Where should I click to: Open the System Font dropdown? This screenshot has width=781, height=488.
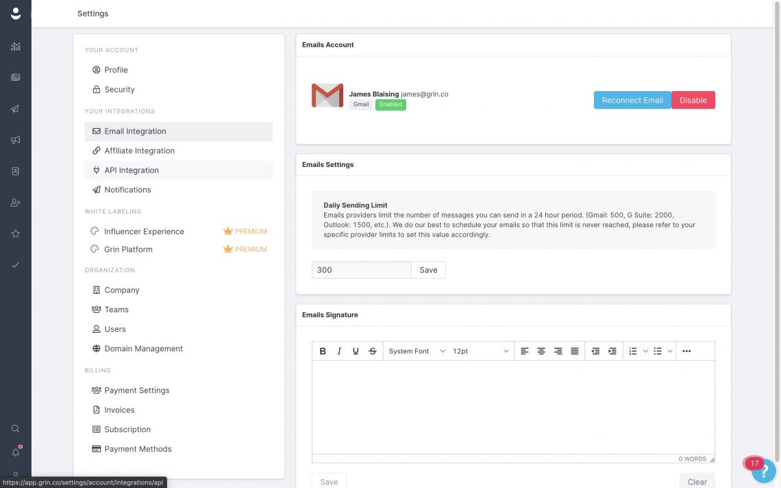tap(414, 350)
